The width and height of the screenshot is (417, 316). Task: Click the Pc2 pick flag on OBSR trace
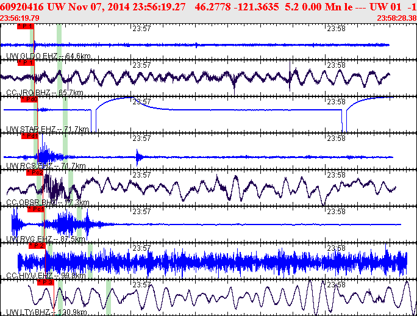tap(35, 173)
